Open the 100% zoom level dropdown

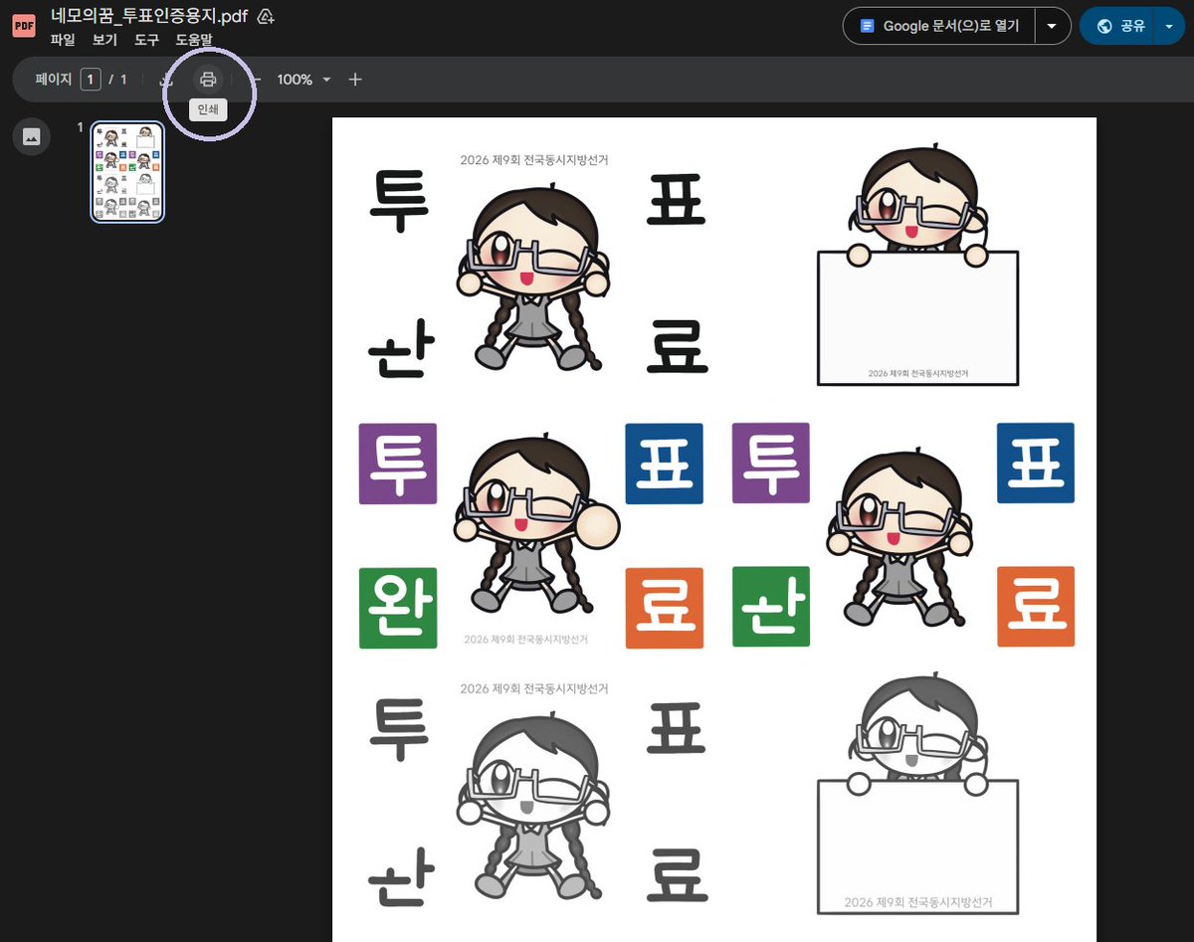coord(303,80)
